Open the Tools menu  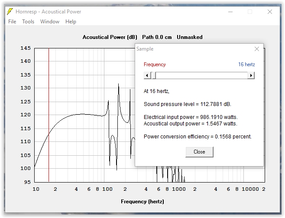(28, 22)
